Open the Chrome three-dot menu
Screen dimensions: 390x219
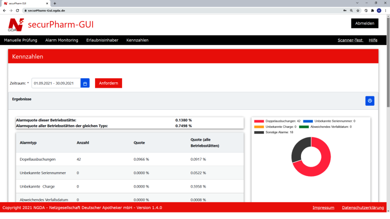[385, 10]
